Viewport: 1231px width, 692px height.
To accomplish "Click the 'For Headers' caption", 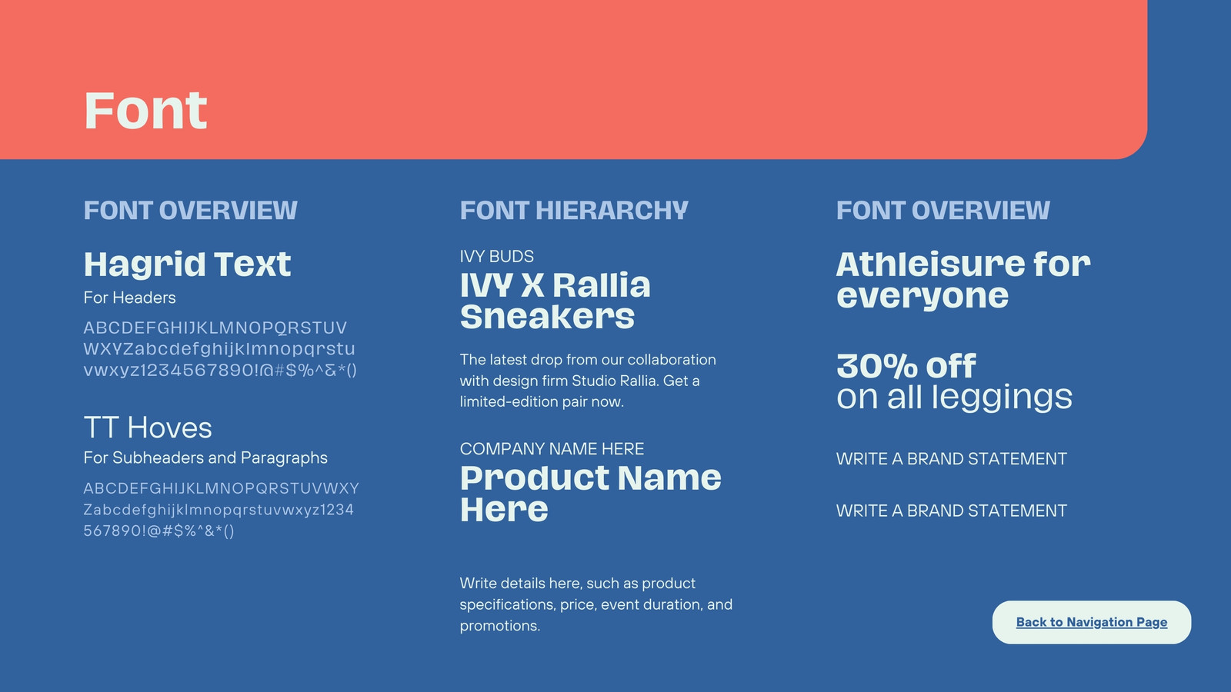I will [x=129, y=298].
